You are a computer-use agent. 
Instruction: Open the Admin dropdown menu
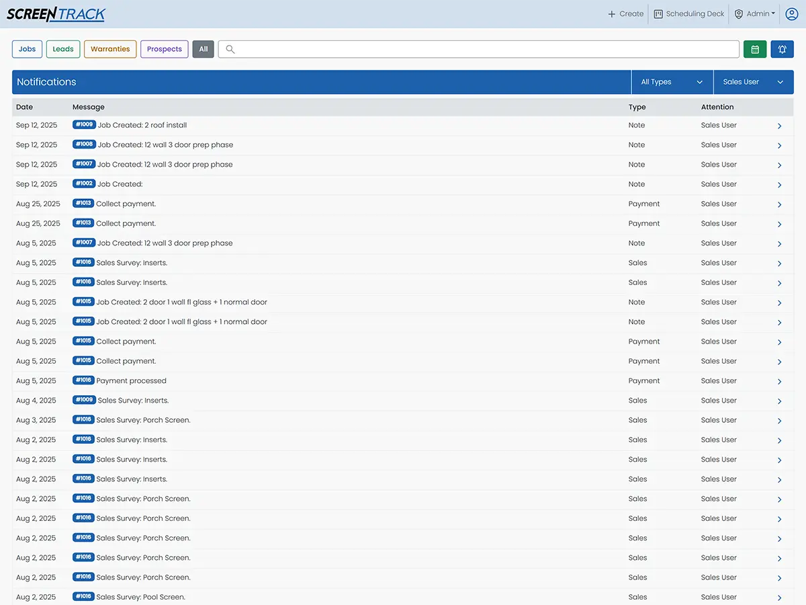click(755, 14)
